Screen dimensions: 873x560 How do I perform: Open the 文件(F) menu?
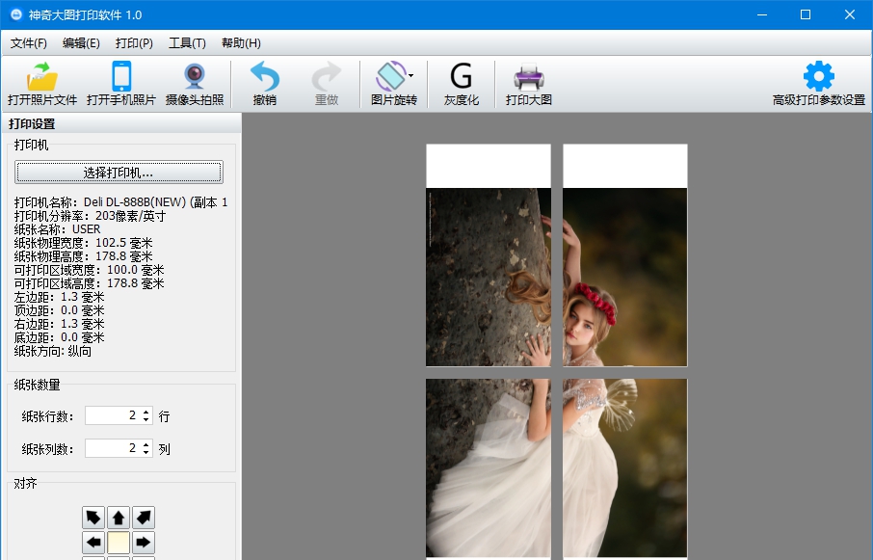[x=29, y=42]
